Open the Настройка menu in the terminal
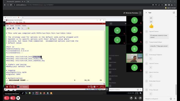The image size is (180, 101). tap(18, 26)
